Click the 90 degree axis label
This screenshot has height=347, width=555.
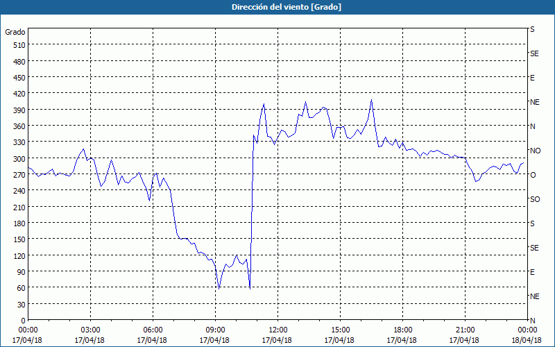point(22,272)
